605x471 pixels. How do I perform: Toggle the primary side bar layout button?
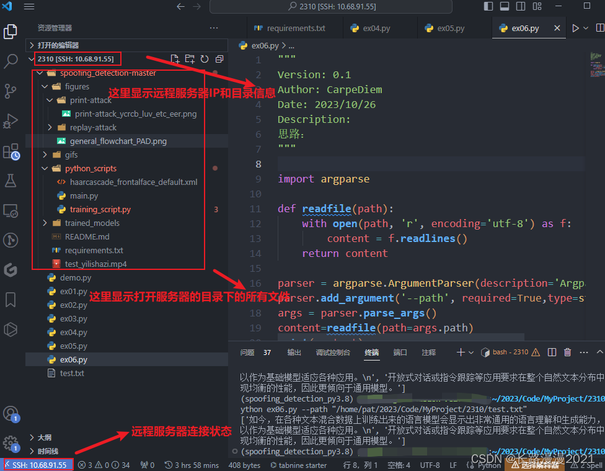(488, 6)
